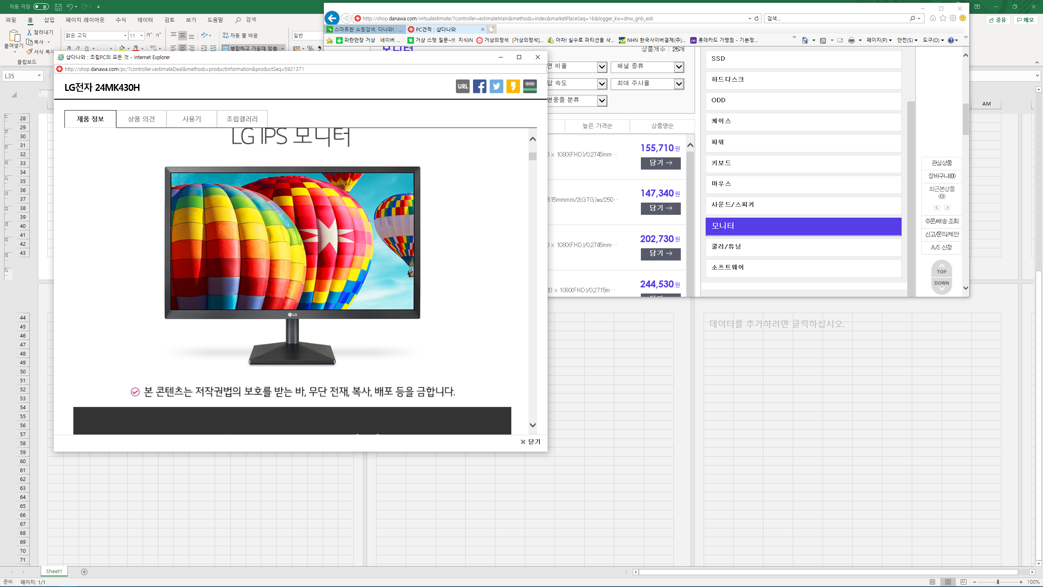Image resolution: width=1043 pixels, height=587 pixels.
Task: Click the zoom slider handle in Excel
Action: (x=998, y=582)
